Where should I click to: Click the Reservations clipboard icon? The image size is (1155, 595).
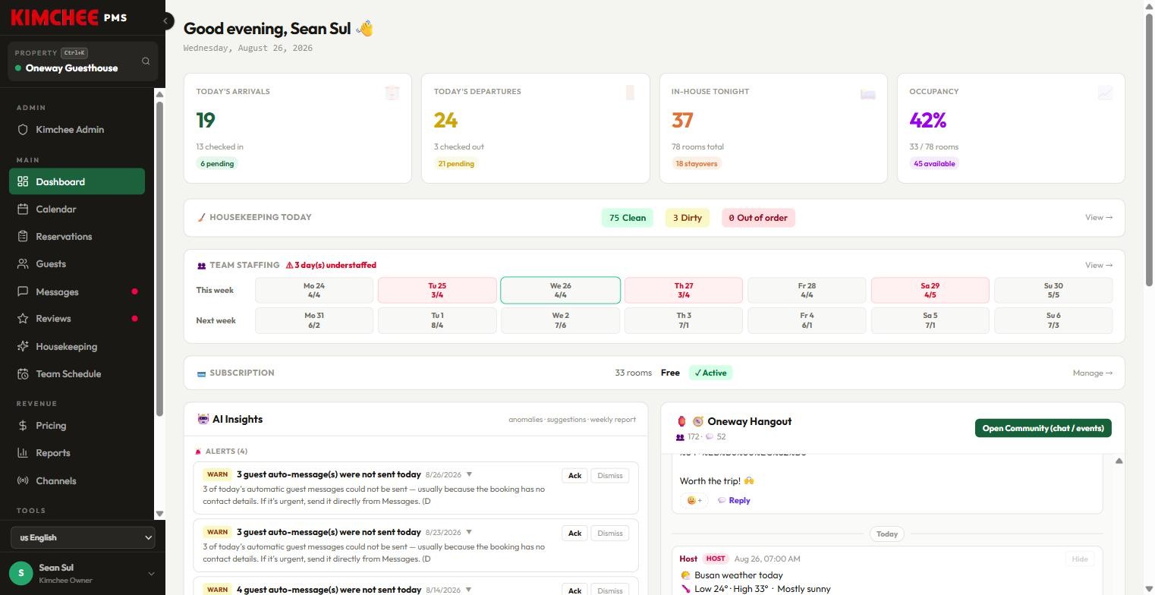23,237
